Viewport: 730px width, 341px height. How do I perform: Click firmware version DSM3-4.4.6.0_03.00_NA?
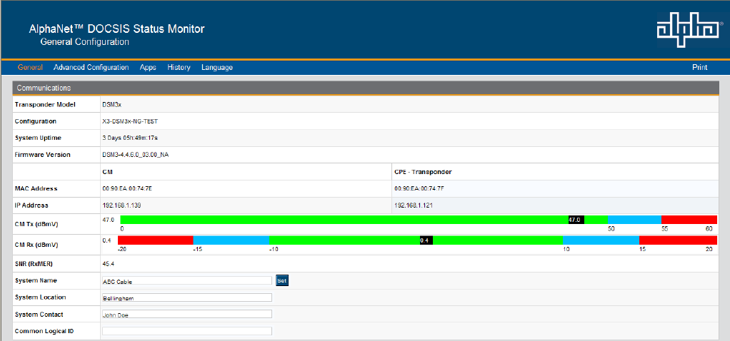coord(136,155)
